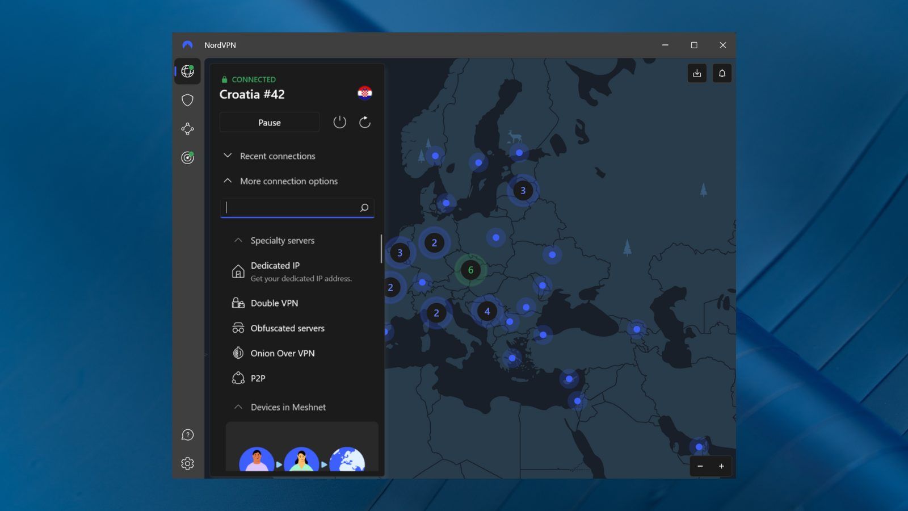Click the Pause button
This screenshot has height=511, width=908.
click(270, 123)
